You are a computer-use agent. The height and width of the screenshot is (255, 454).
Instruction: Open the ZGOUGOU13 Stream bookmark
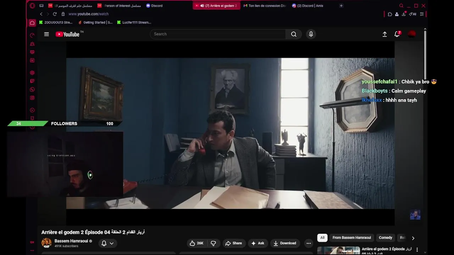tap(56, 22)
